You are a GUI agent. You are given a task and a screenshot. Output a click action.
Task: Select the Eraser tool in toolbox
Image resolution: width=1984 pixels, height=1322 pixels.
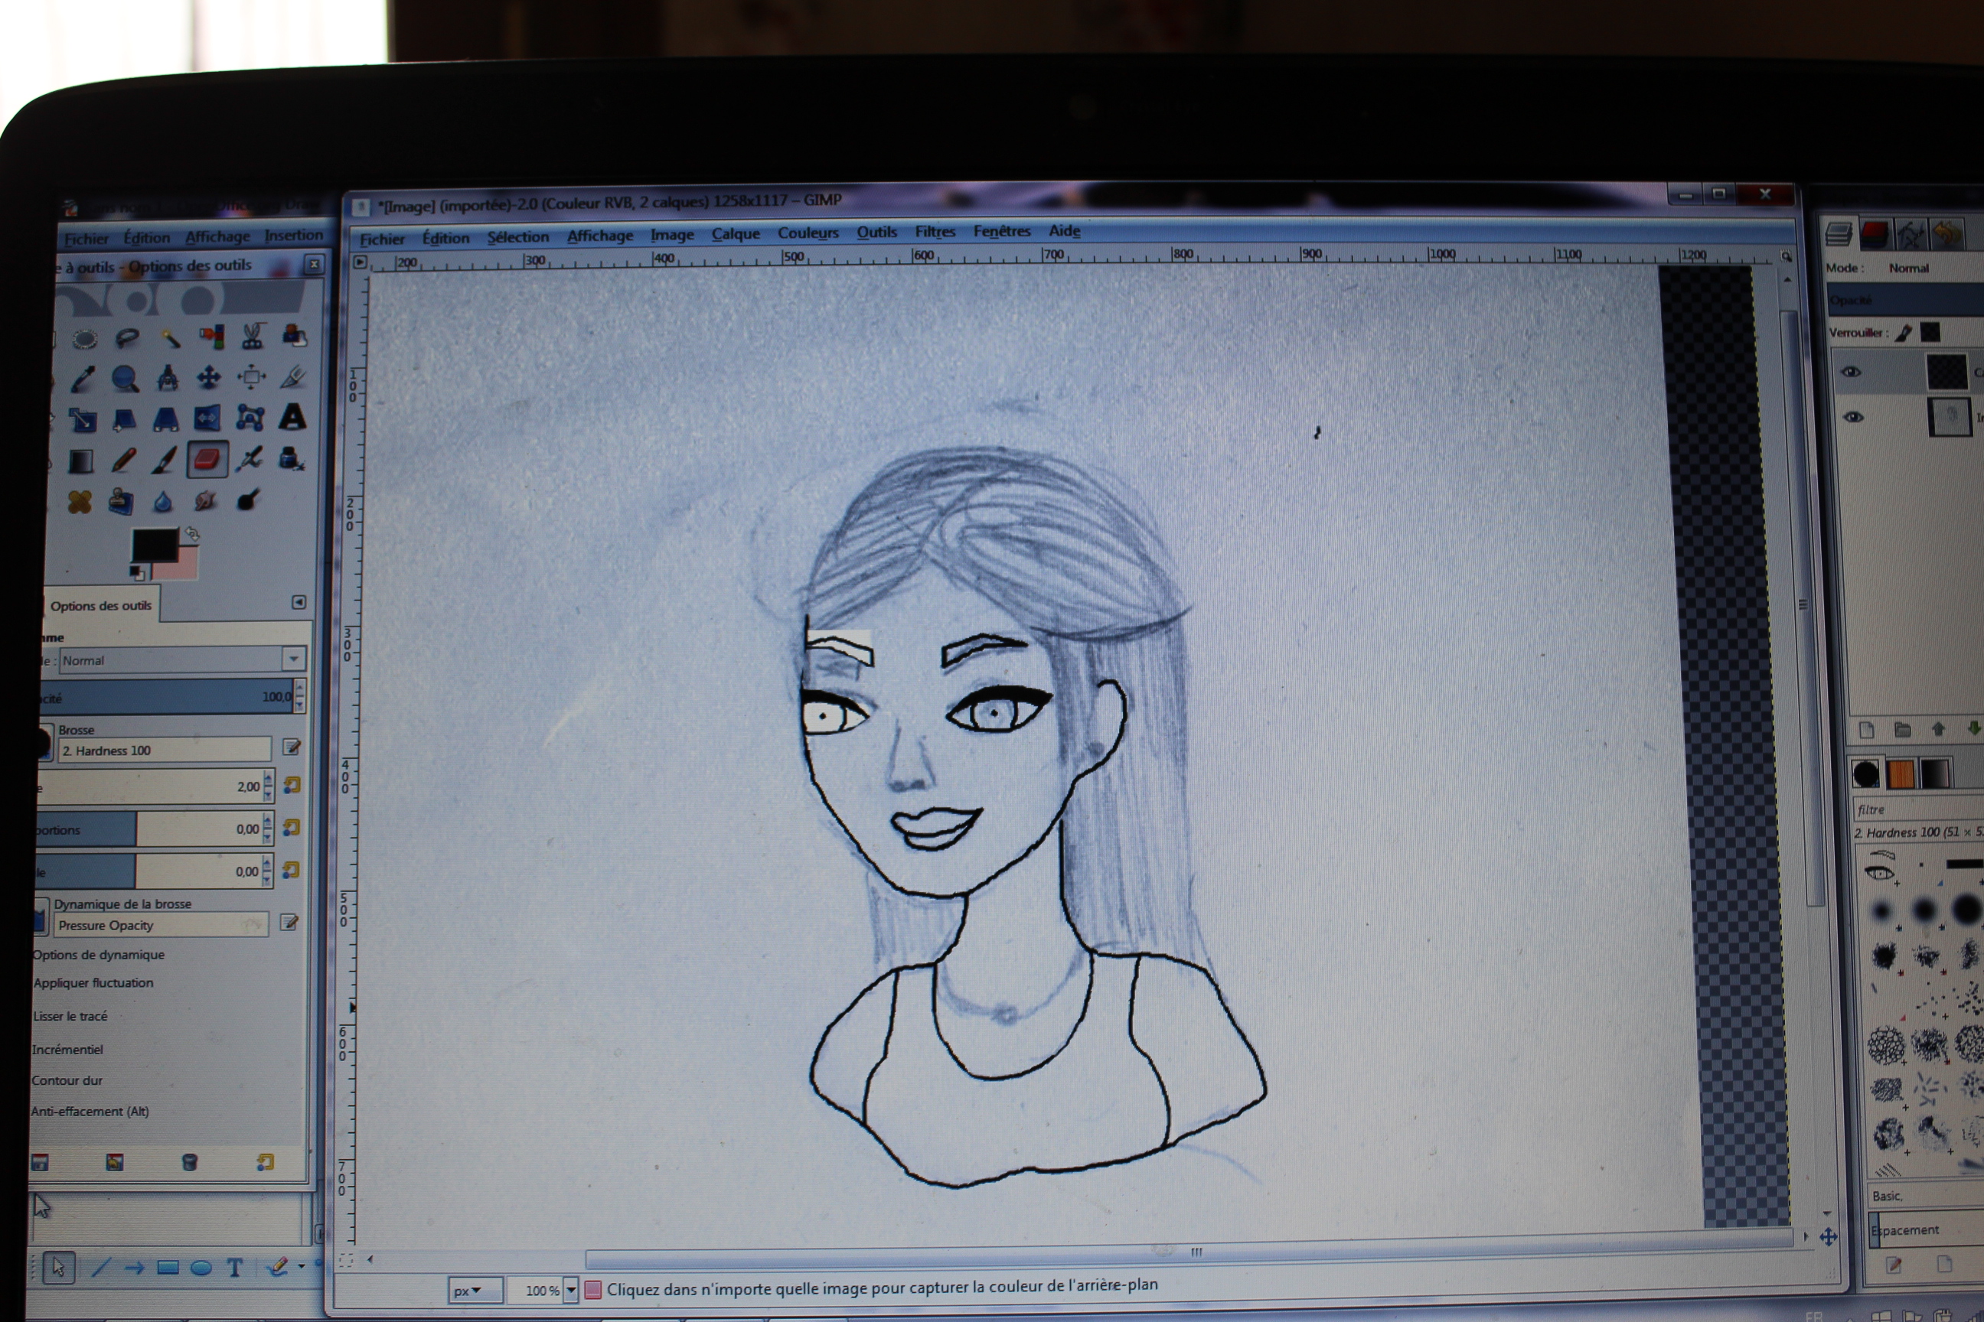point(207,461)
